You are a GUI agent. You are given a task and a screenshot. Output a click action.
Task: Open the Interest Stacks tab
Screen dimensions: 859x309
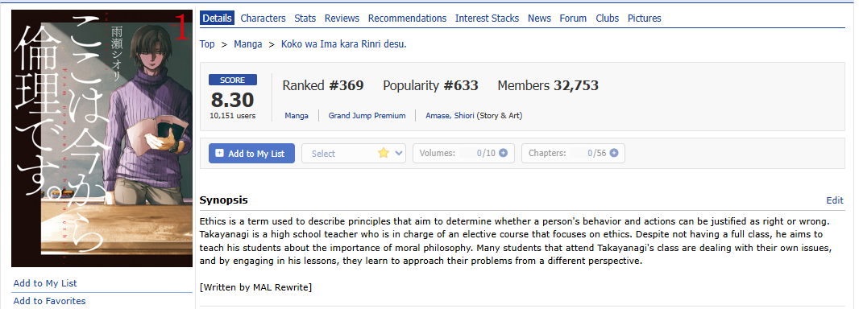487,18
